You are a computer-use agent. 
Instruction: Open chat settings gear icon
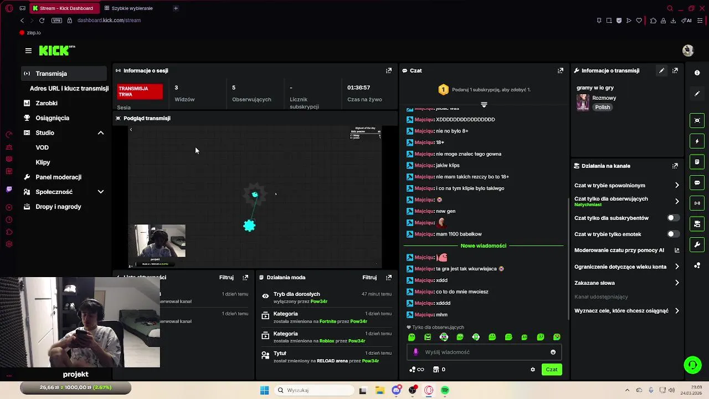[533, 370]
